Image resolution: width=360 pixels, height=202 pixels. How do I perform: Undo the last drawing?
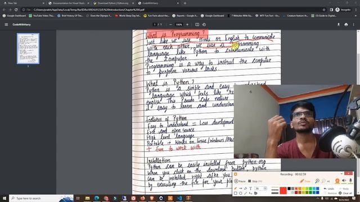coord(328,189)
